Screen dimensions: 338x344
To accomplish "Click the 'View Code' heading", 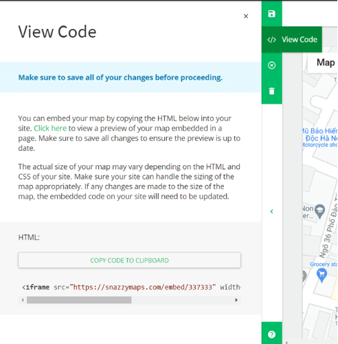I will (57, 32).
